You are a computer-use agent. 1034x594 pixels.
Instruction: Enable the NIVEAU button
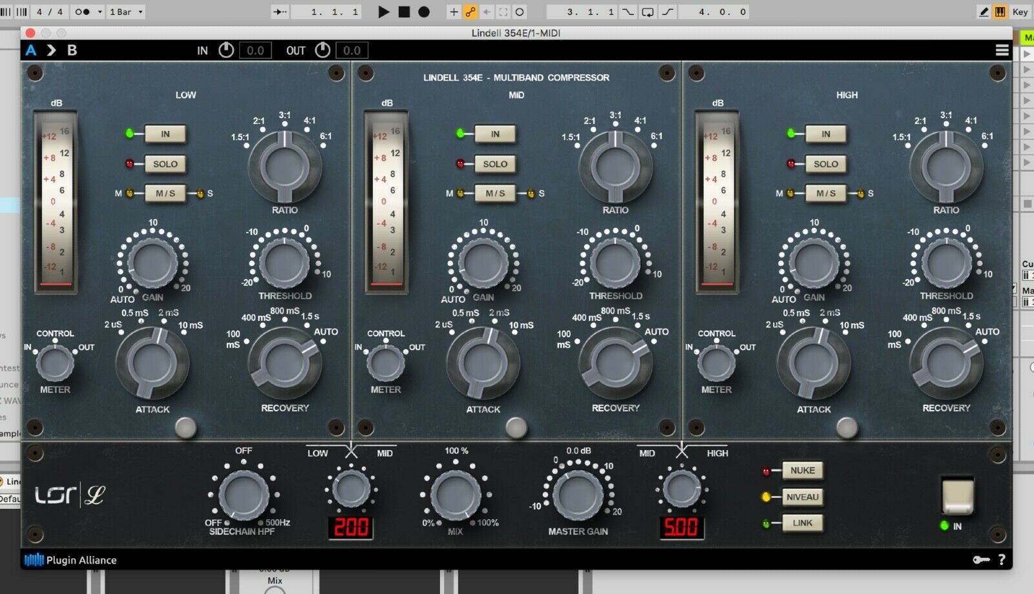(x=803, y=497)
